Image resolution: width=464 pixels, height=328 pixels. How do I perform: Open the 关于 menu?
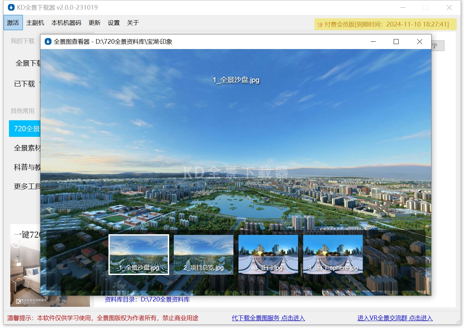(133, 23)
